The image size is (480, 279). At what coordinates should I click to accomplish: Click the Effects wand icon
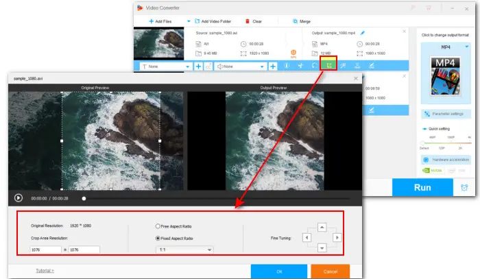click(x=343, y=66)
